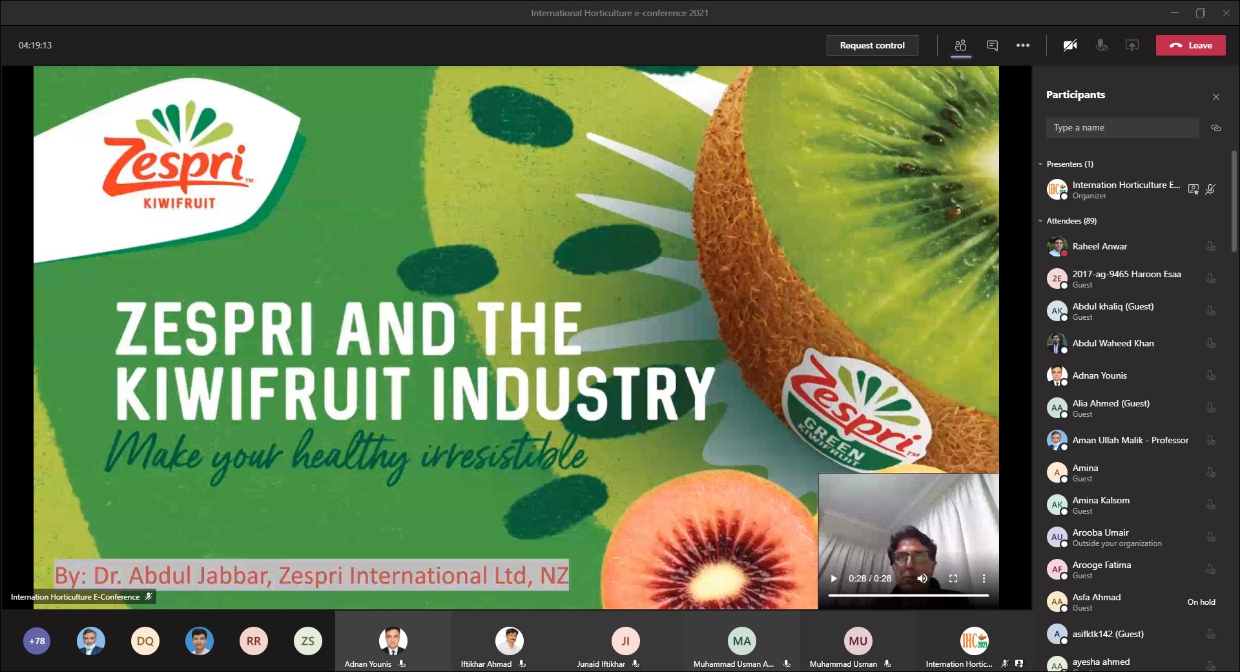This screenshot has height=672, width=1240.
Task: Select Arooge Fatima attendee
Action: tap(1131, 569)
